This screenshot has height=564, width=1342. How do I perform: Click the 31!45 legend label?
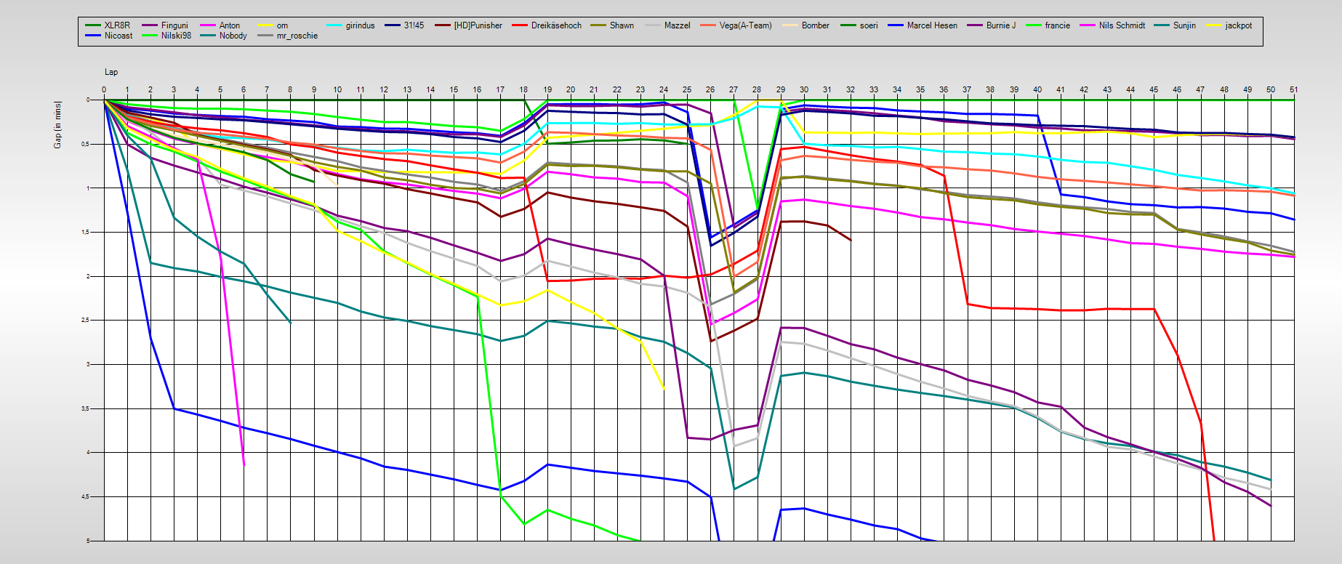coord(414,25)
